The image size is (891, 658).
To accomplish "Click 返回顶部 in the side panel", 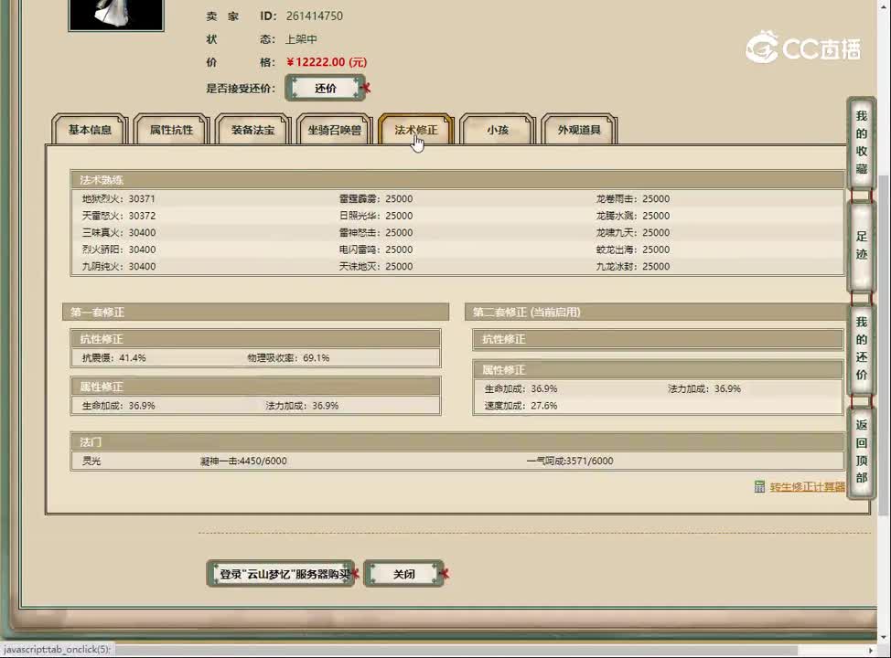I will tap(862, 451).
